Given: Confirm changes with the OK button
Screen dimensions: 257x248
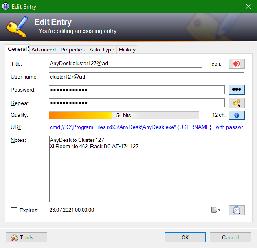Looking at the screenshot, I should pyautogui.click(x=185, y=237).
